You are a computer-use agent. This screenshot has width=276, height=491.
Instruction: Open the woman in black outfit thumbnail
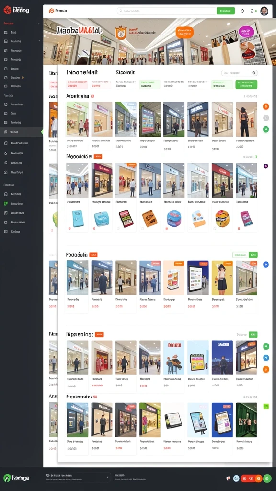[246, 119]
